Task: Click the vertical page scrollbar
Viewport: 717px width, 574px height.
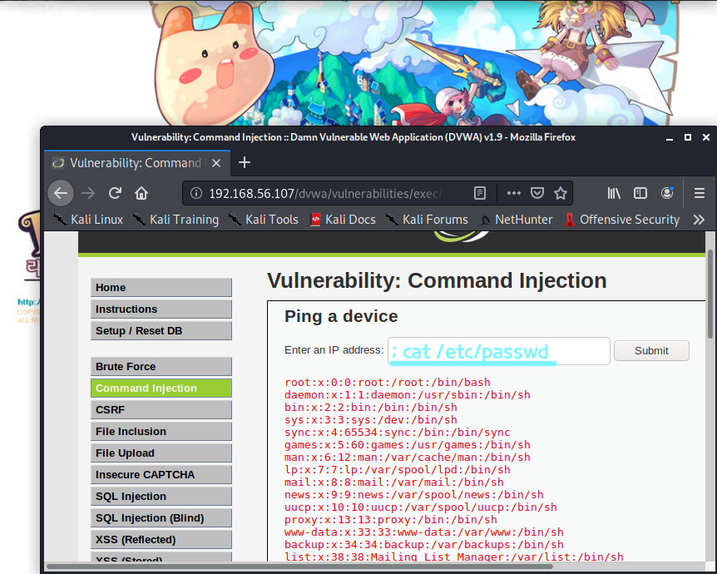Action: 710,294
